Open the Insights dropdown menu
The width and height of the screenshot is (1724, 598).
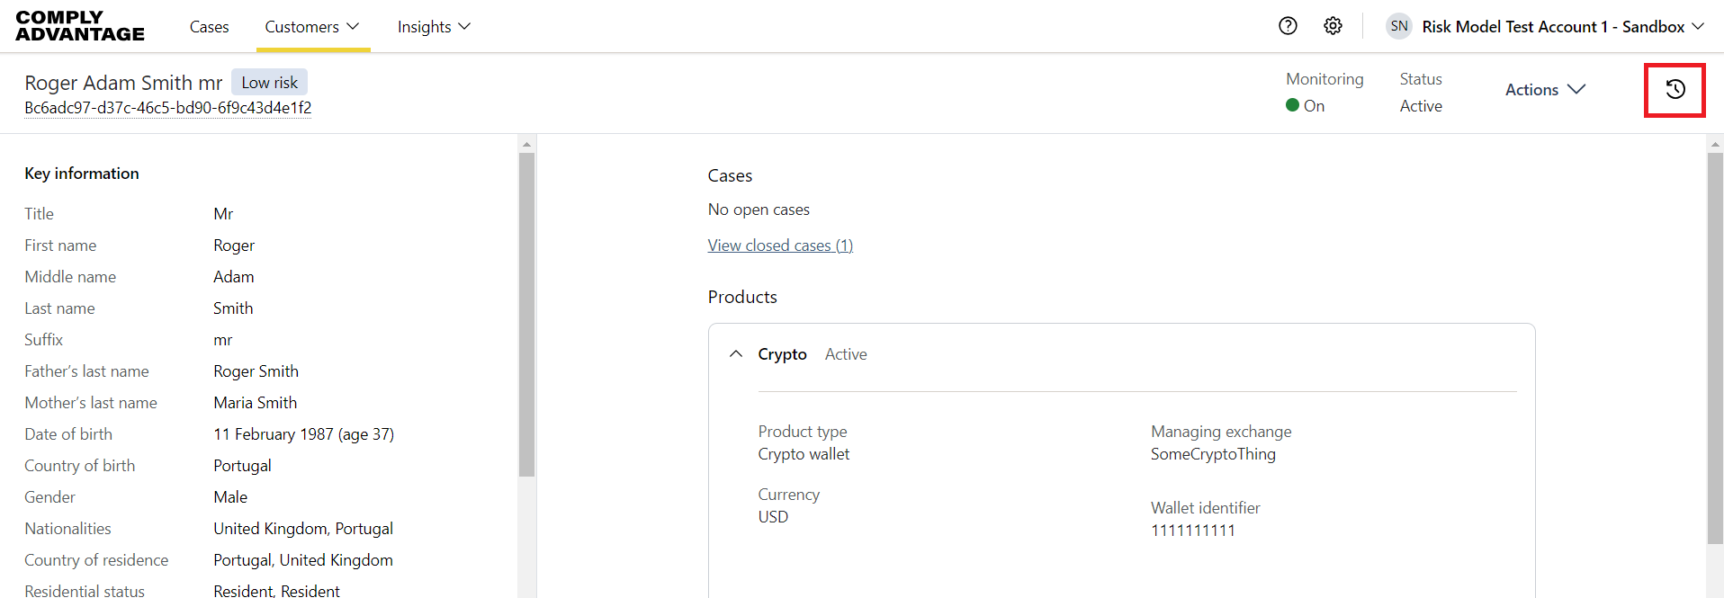coord(434,27)
